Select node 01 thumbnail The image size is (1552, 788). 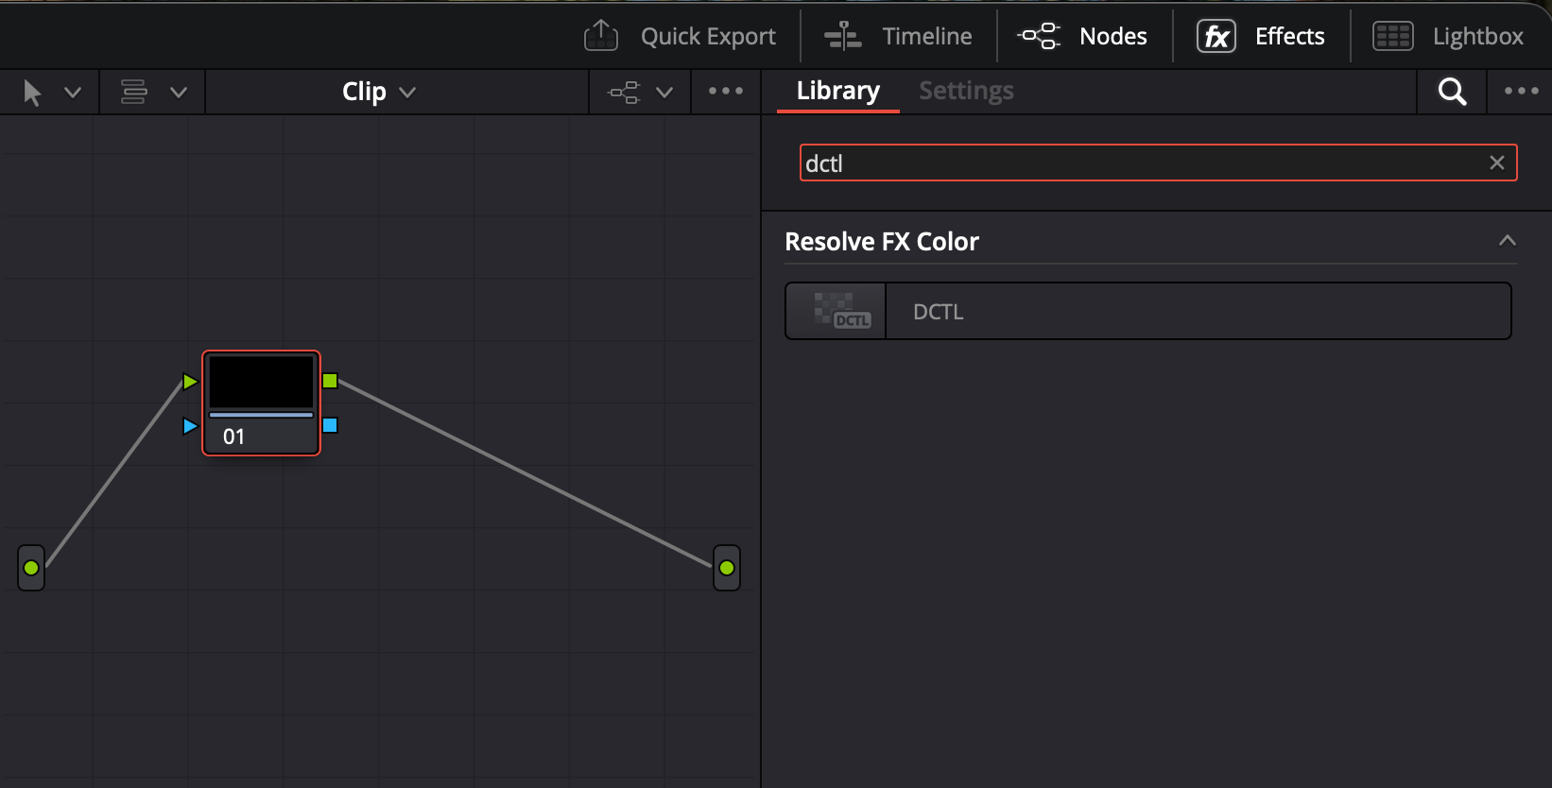click(261, 382)
